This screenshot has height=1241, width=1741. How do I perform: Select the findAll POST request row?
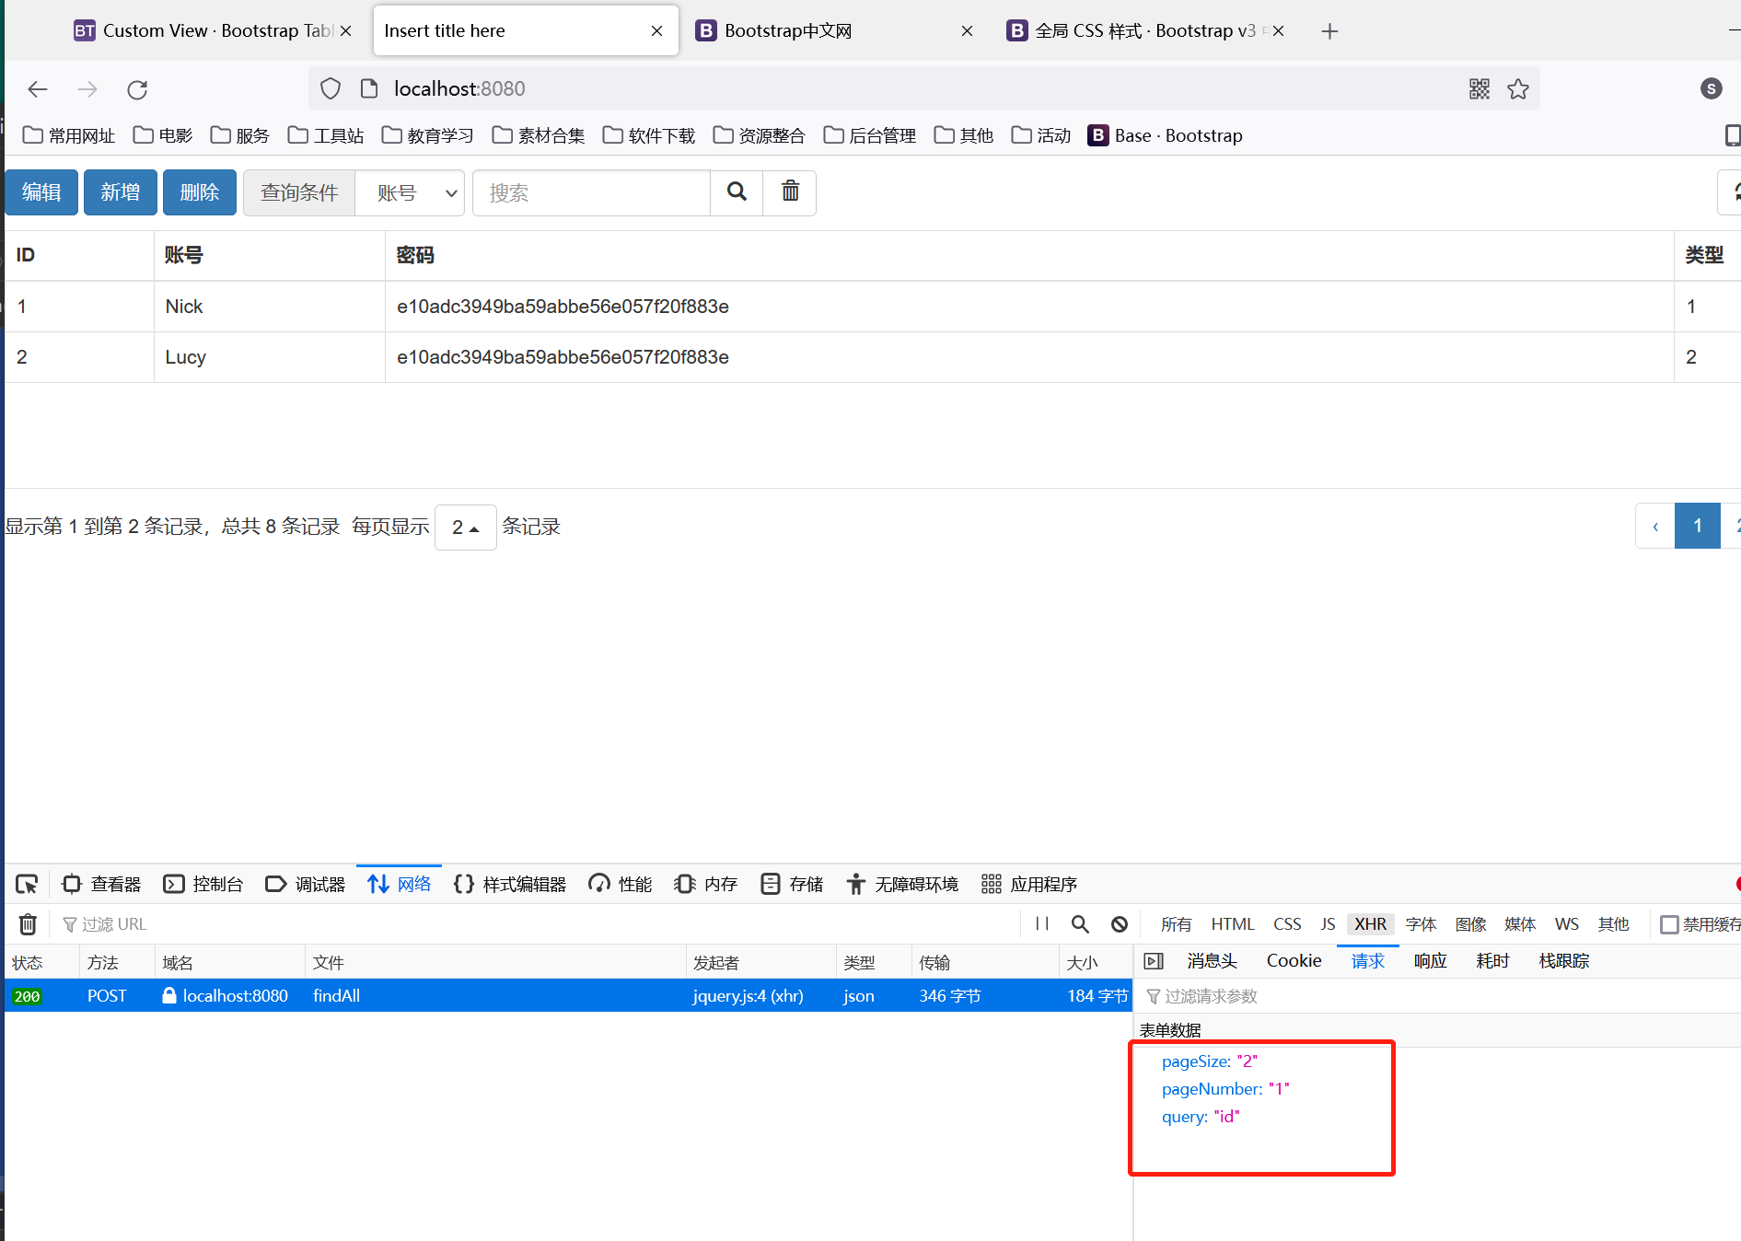pyautogui.click(x=568, y=996)
